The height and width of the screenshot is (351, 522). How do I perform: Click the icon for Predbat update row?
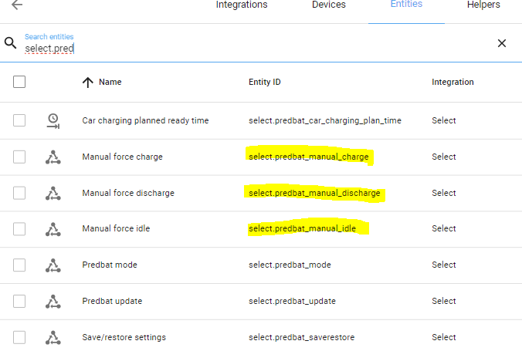point(53,302)
